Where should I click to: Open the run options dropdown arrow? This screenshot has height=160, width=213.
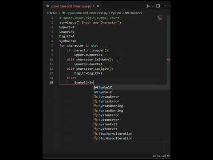(x=152, y=6)
